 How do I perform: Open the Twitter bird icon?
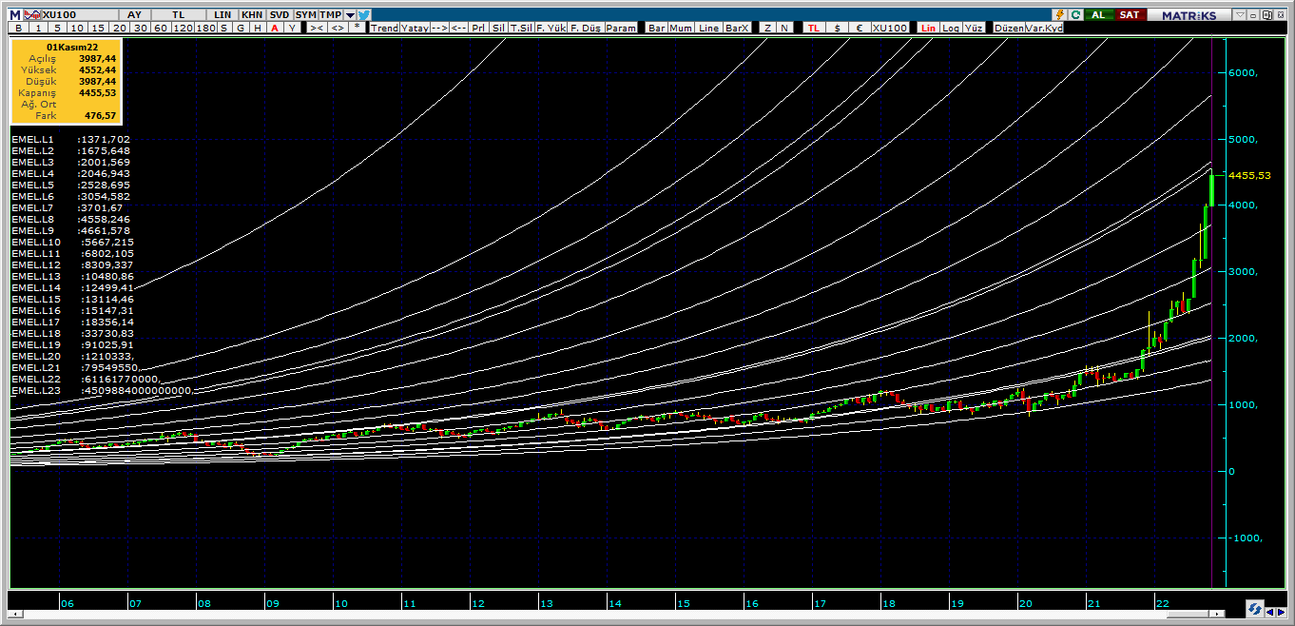[364, 15]
